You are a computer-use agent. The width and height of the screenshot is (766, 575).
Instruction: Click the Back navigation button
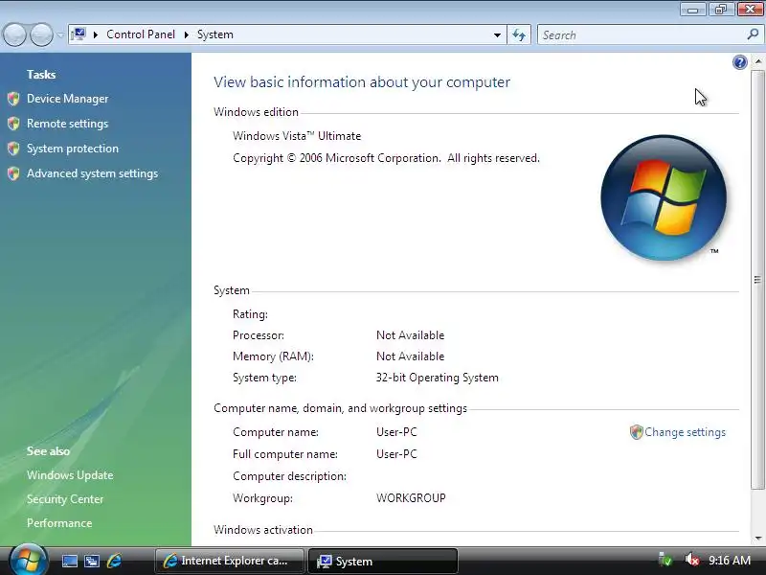point(14,35)
